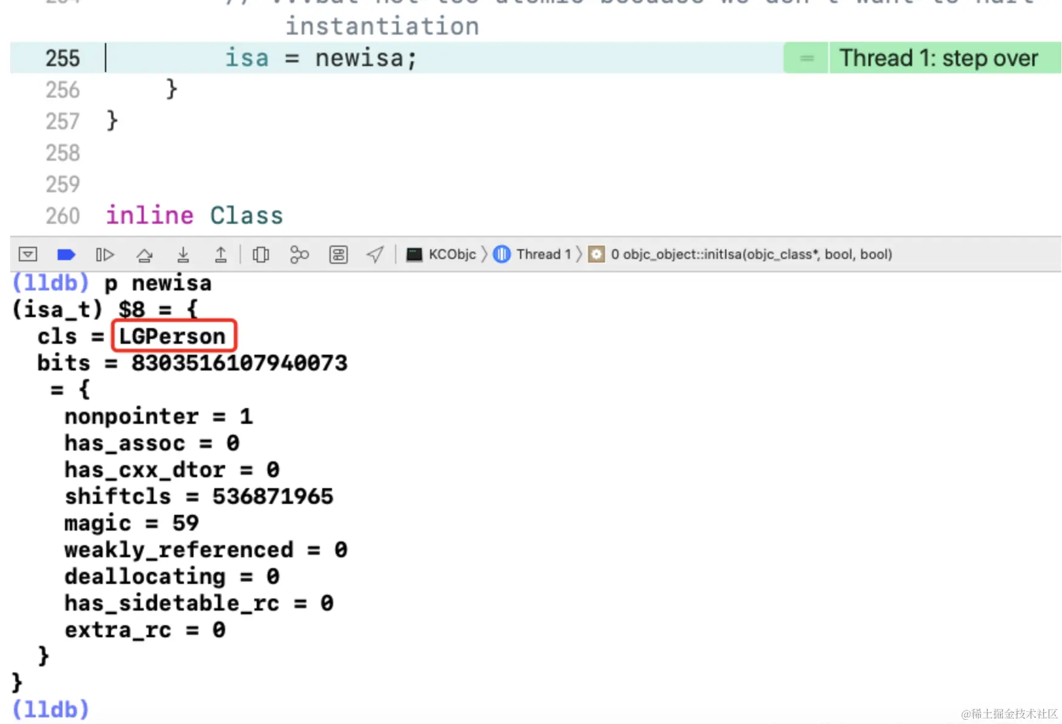Open Environment Overrides icon
This screenshot has height=724, width=1062.
point(339,255)
